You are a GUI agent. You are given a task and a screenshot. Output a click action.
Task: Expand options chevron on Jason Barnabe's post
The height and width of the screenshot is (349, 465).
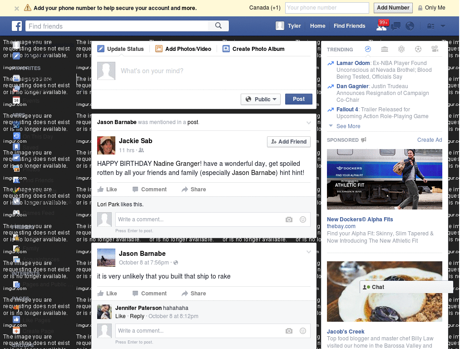pyautogui.click(x=309, y=252)
